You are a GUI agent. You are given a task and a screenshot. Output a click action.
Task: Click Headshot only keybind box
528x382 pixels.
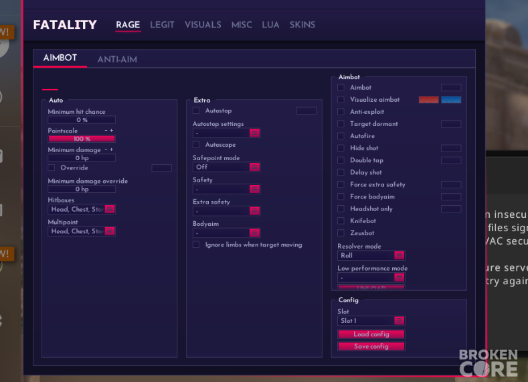(x=451, y=208)
